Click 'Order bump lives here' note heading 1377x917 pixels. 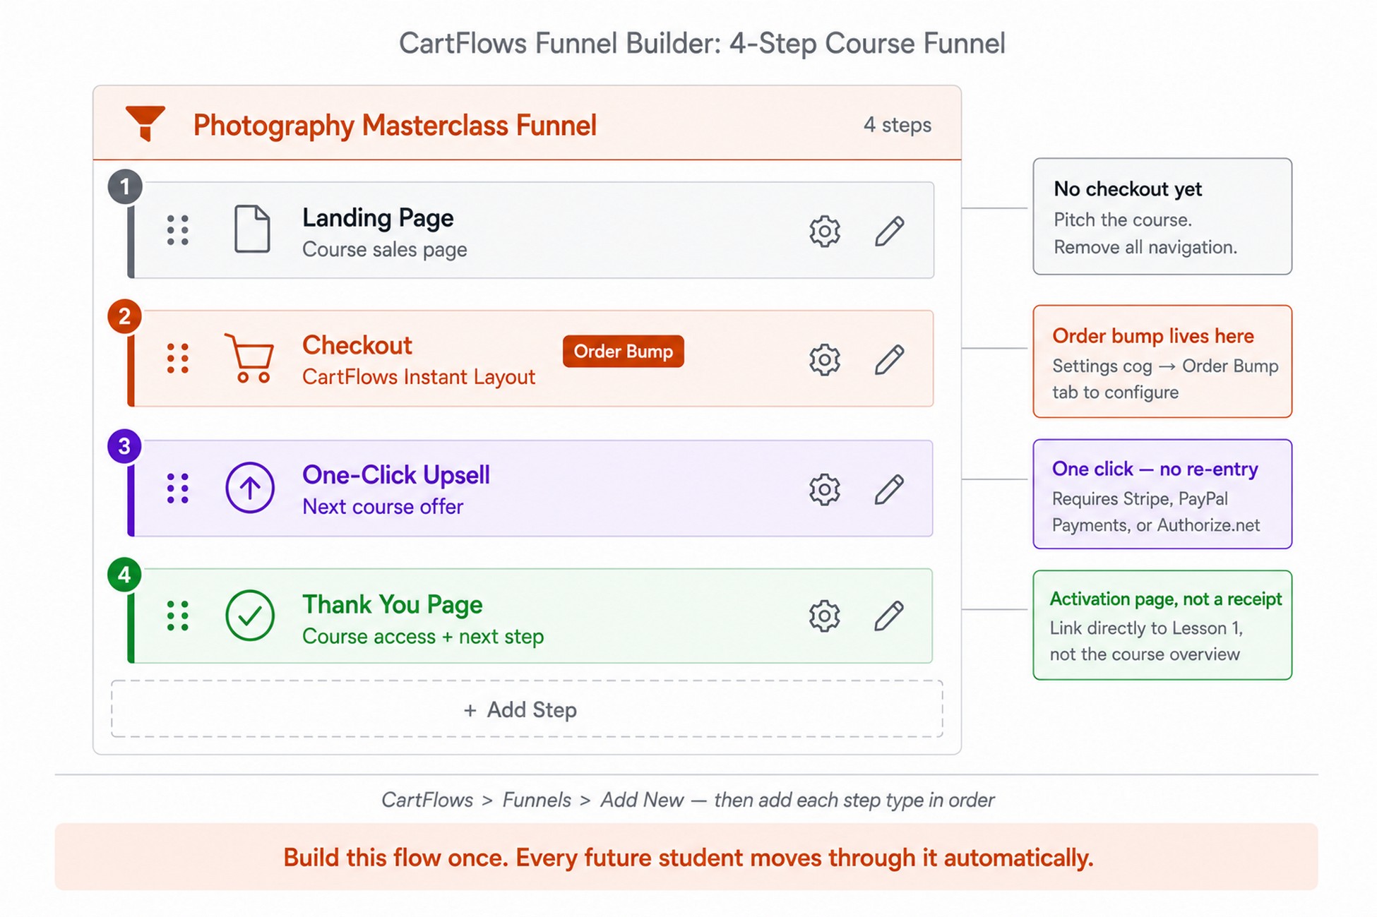(1153, 336)
